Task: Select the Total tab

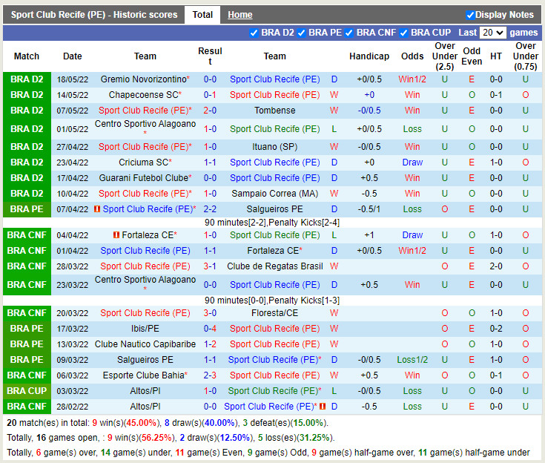Action: click(x=202, y=15)
